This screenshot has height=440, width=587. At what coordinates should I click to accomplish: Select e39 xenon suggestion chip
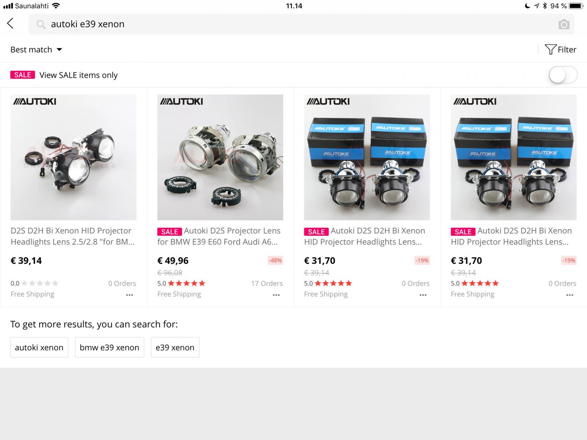pyautogui.click(x=175, y=347)
